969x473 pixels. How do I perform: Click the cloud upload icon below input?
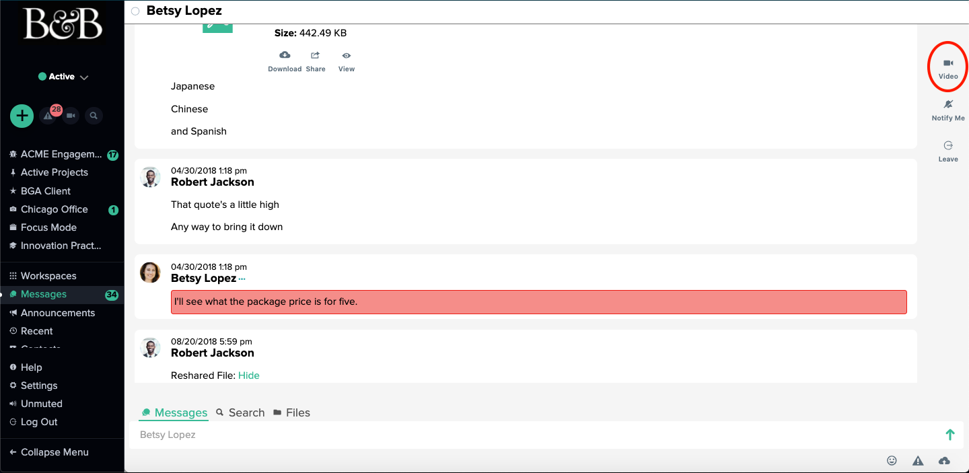click(x=944, y=460)
